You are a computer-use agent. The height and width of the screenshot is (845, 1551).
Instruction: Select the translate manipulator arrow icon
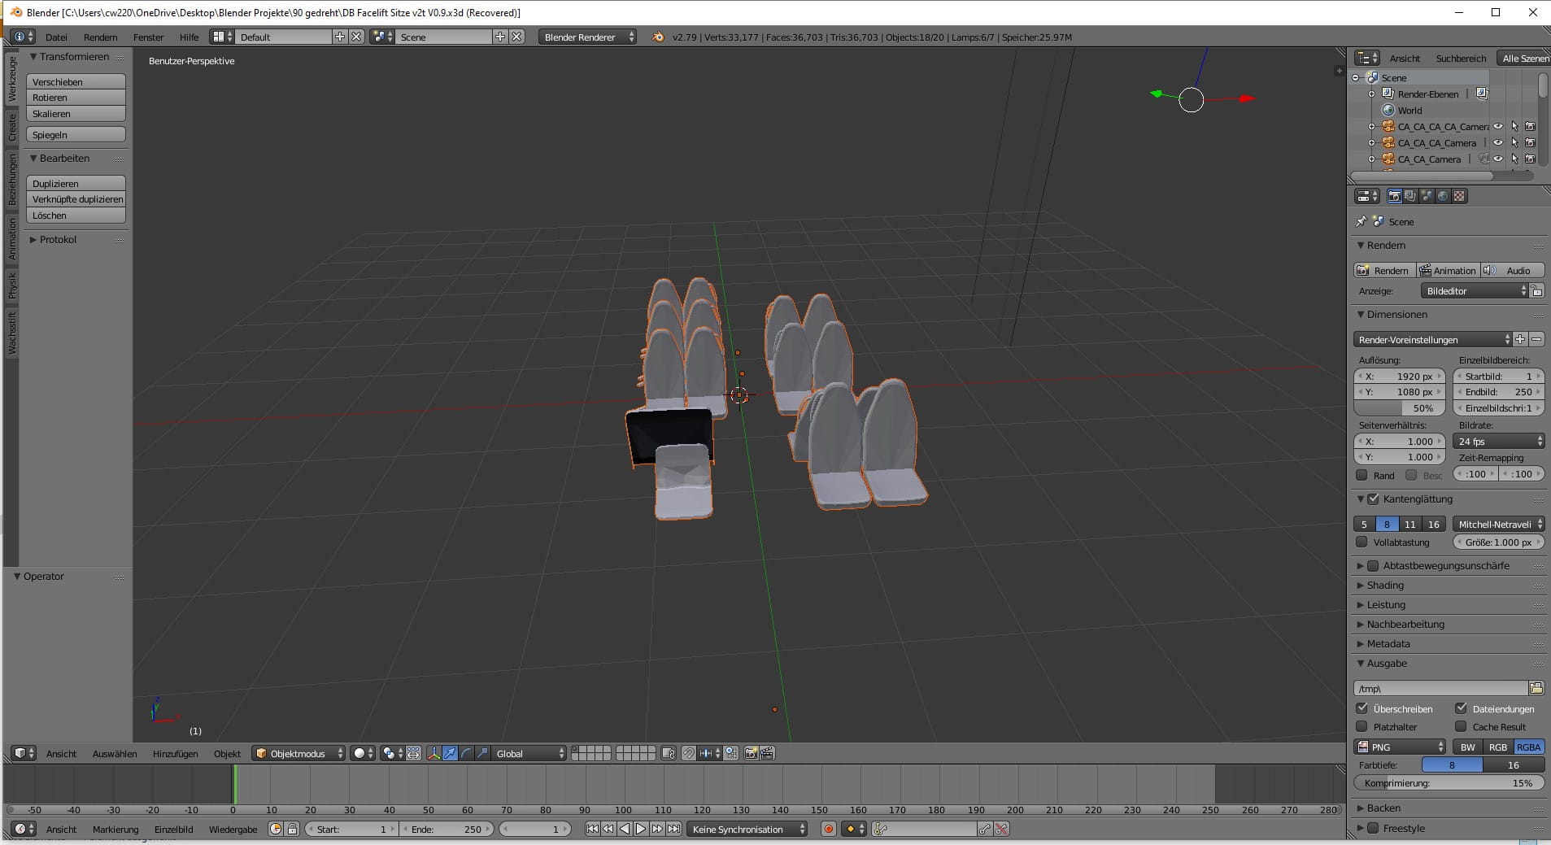450,753
